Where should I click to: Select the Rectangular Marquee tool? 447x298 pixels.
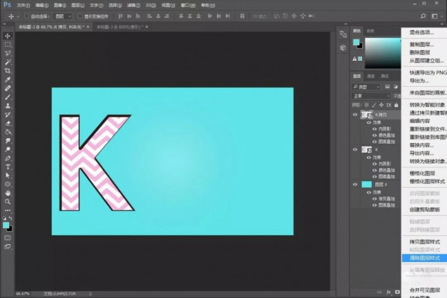tap(8, 44)
